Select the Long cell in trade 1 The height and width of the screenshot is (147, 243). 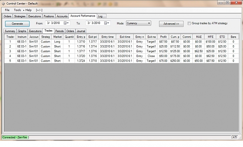(x=57, y=42)
